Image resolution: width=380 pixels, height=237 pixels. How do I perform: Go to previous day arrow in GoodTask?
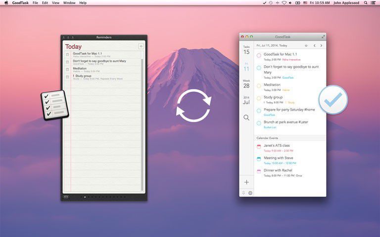[x=315, y=45]
